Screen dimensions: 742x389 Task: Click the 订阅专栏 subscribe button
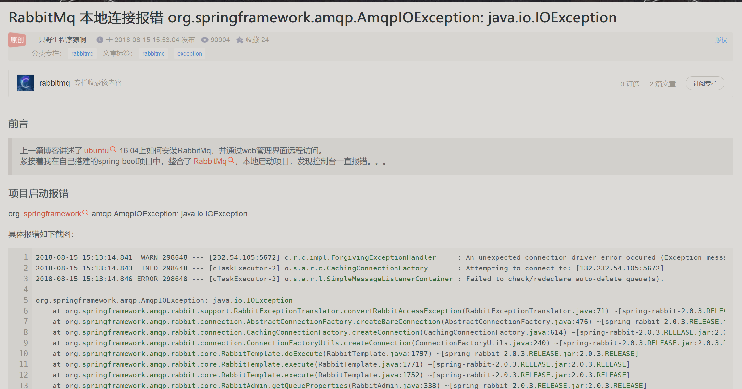coord(705,84)
